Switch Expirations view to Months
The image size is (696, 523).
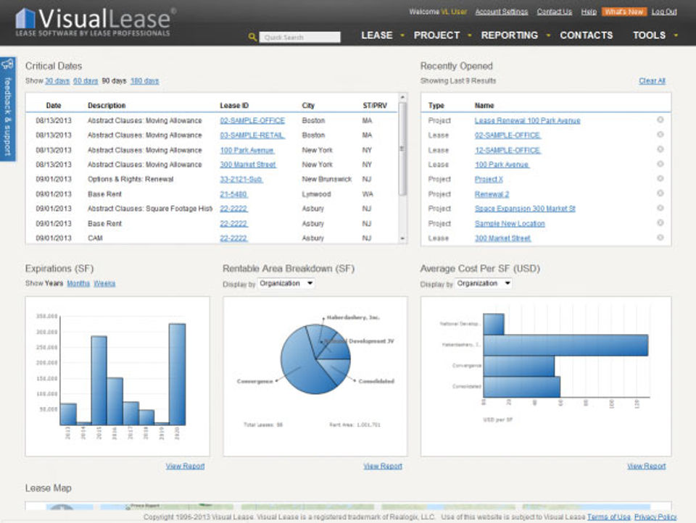(78, 283)
